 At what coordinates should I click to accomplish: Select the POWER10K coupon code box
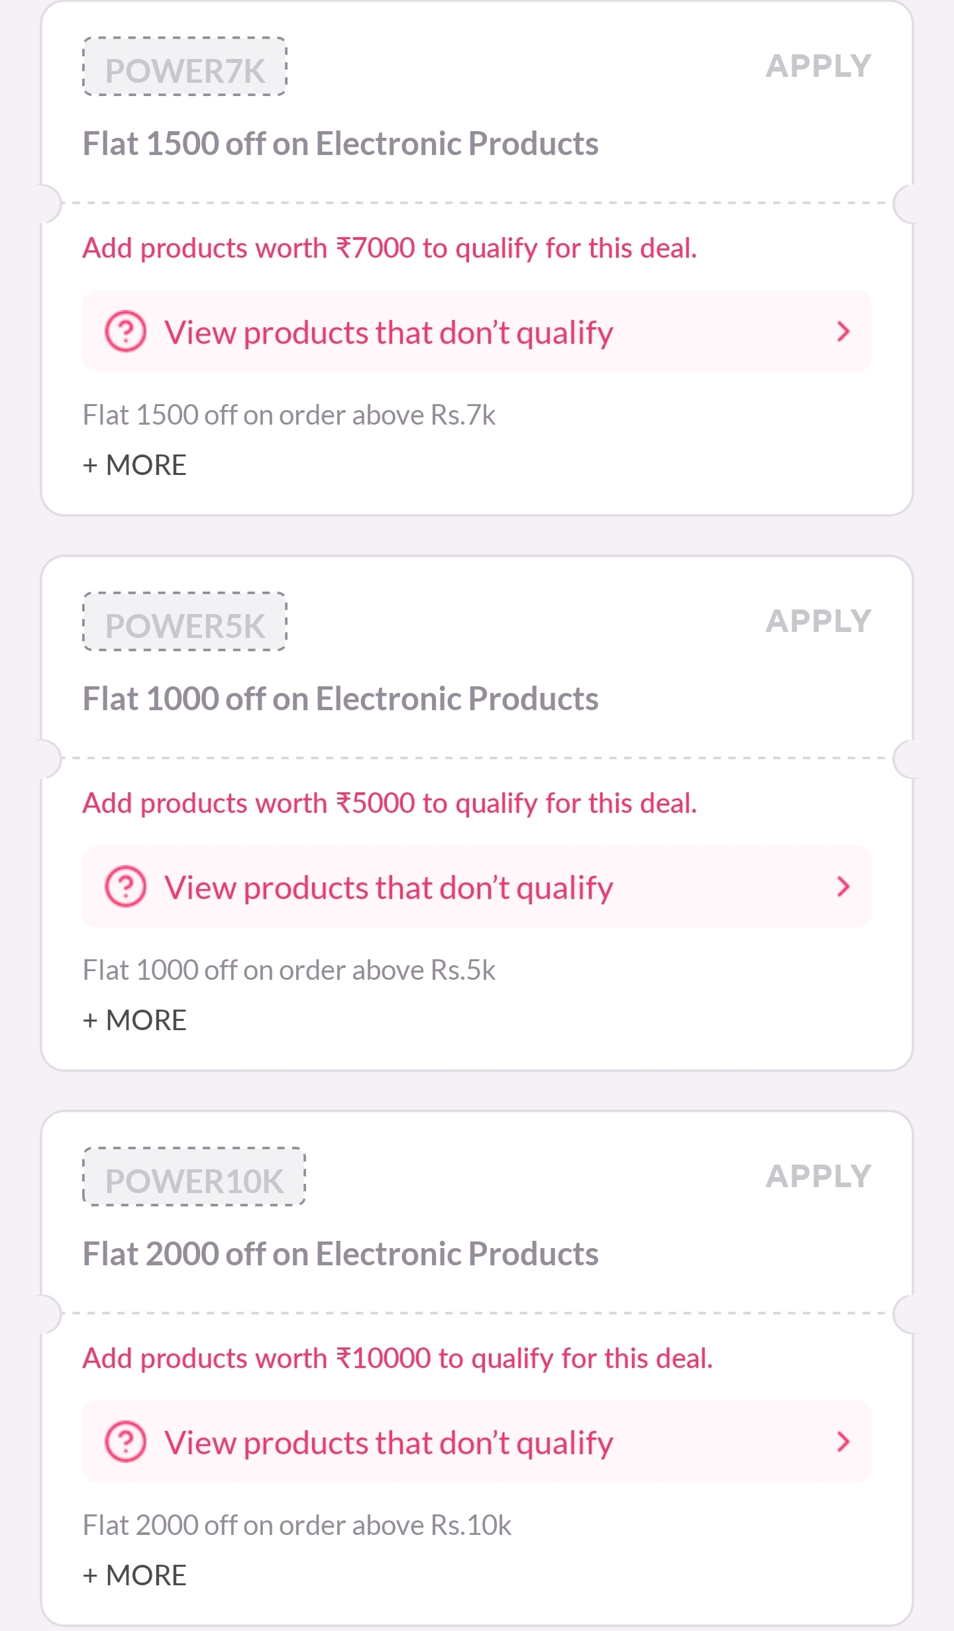pyautogui.click(x=194, y=1178)
